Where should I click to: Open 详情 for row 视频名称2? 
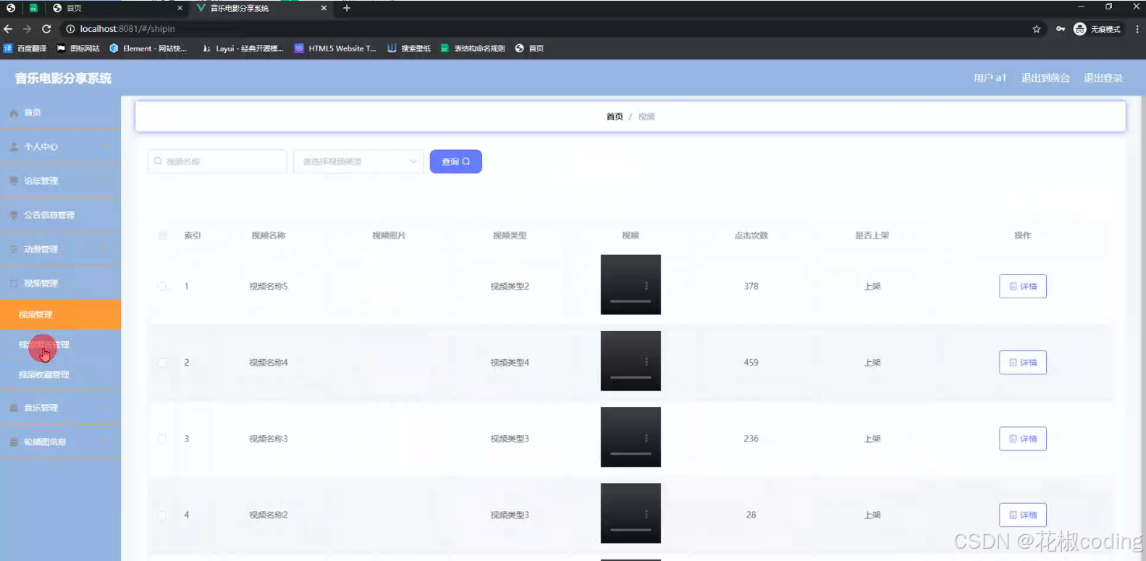(x=1023, y=515)
